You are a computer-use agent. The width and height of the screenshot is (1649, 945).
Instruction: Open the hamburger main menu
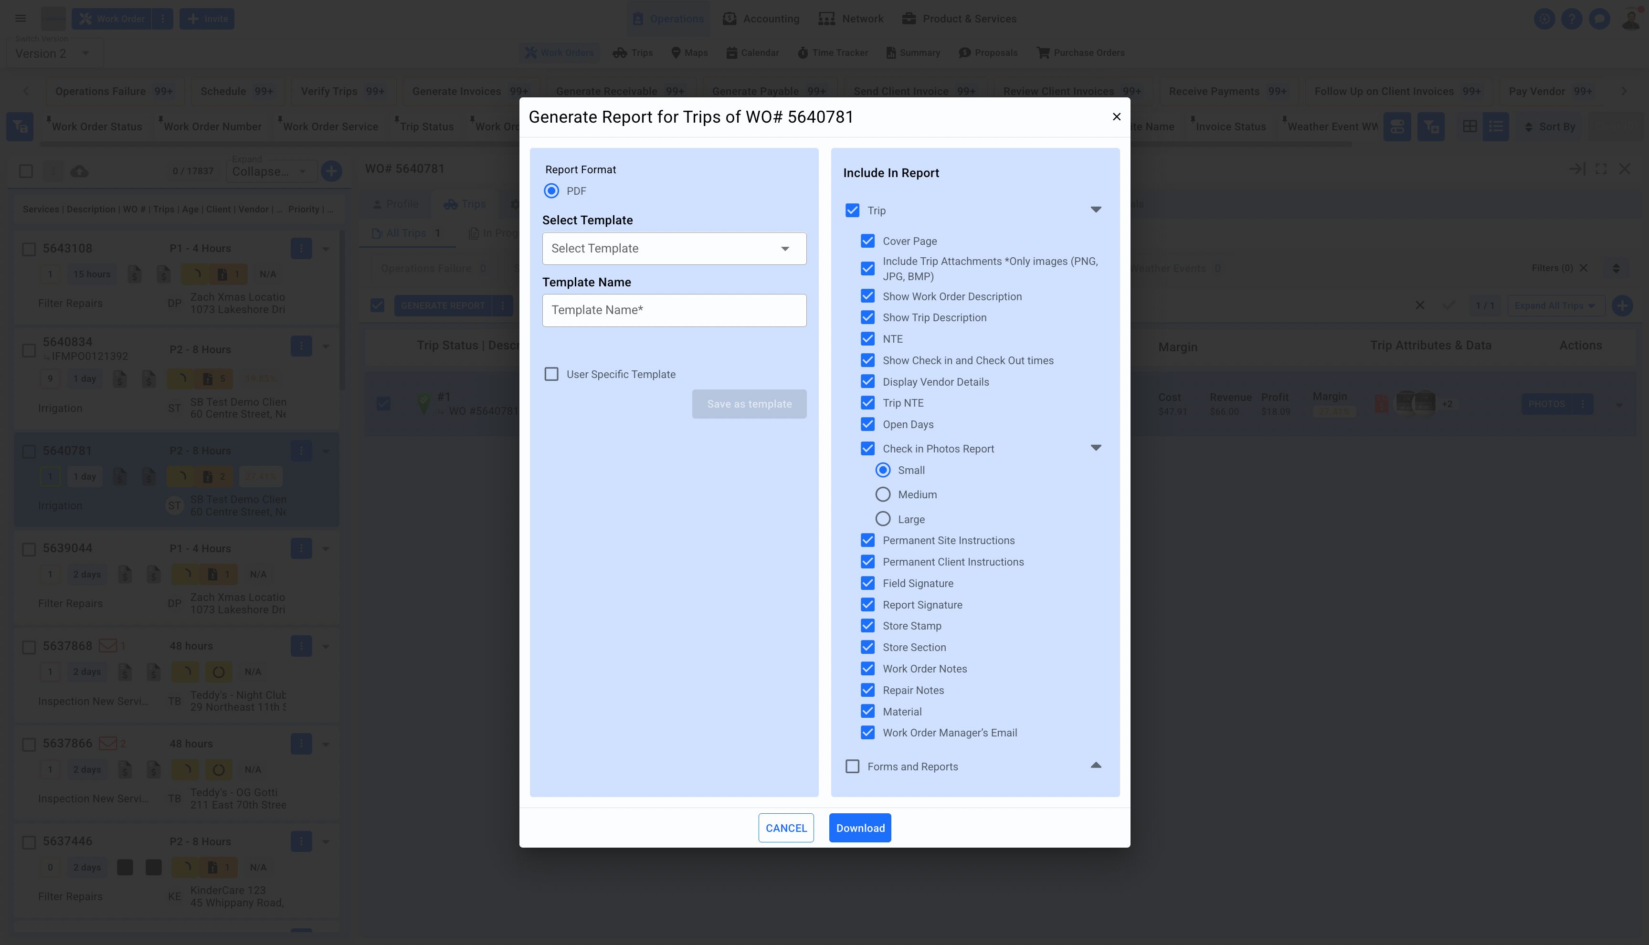tap(21, 19)
